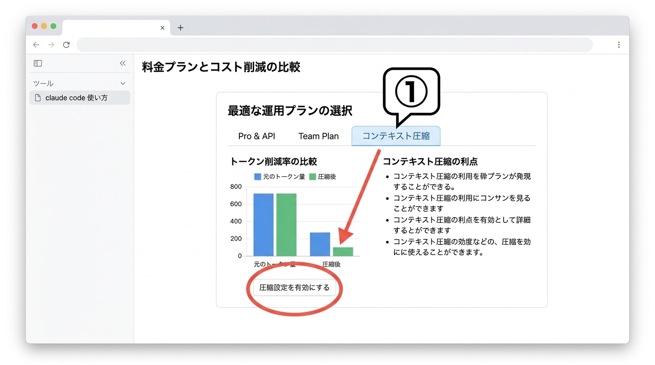The width and height of the screenshot is (655, 365).
Task: Reload the page with the refresh icon
Action: 67,45
